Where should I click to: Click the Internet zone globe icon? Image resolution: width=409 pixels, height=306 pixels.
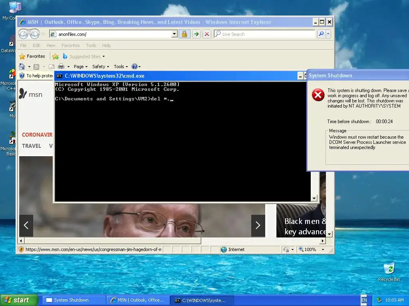[224, 249]
